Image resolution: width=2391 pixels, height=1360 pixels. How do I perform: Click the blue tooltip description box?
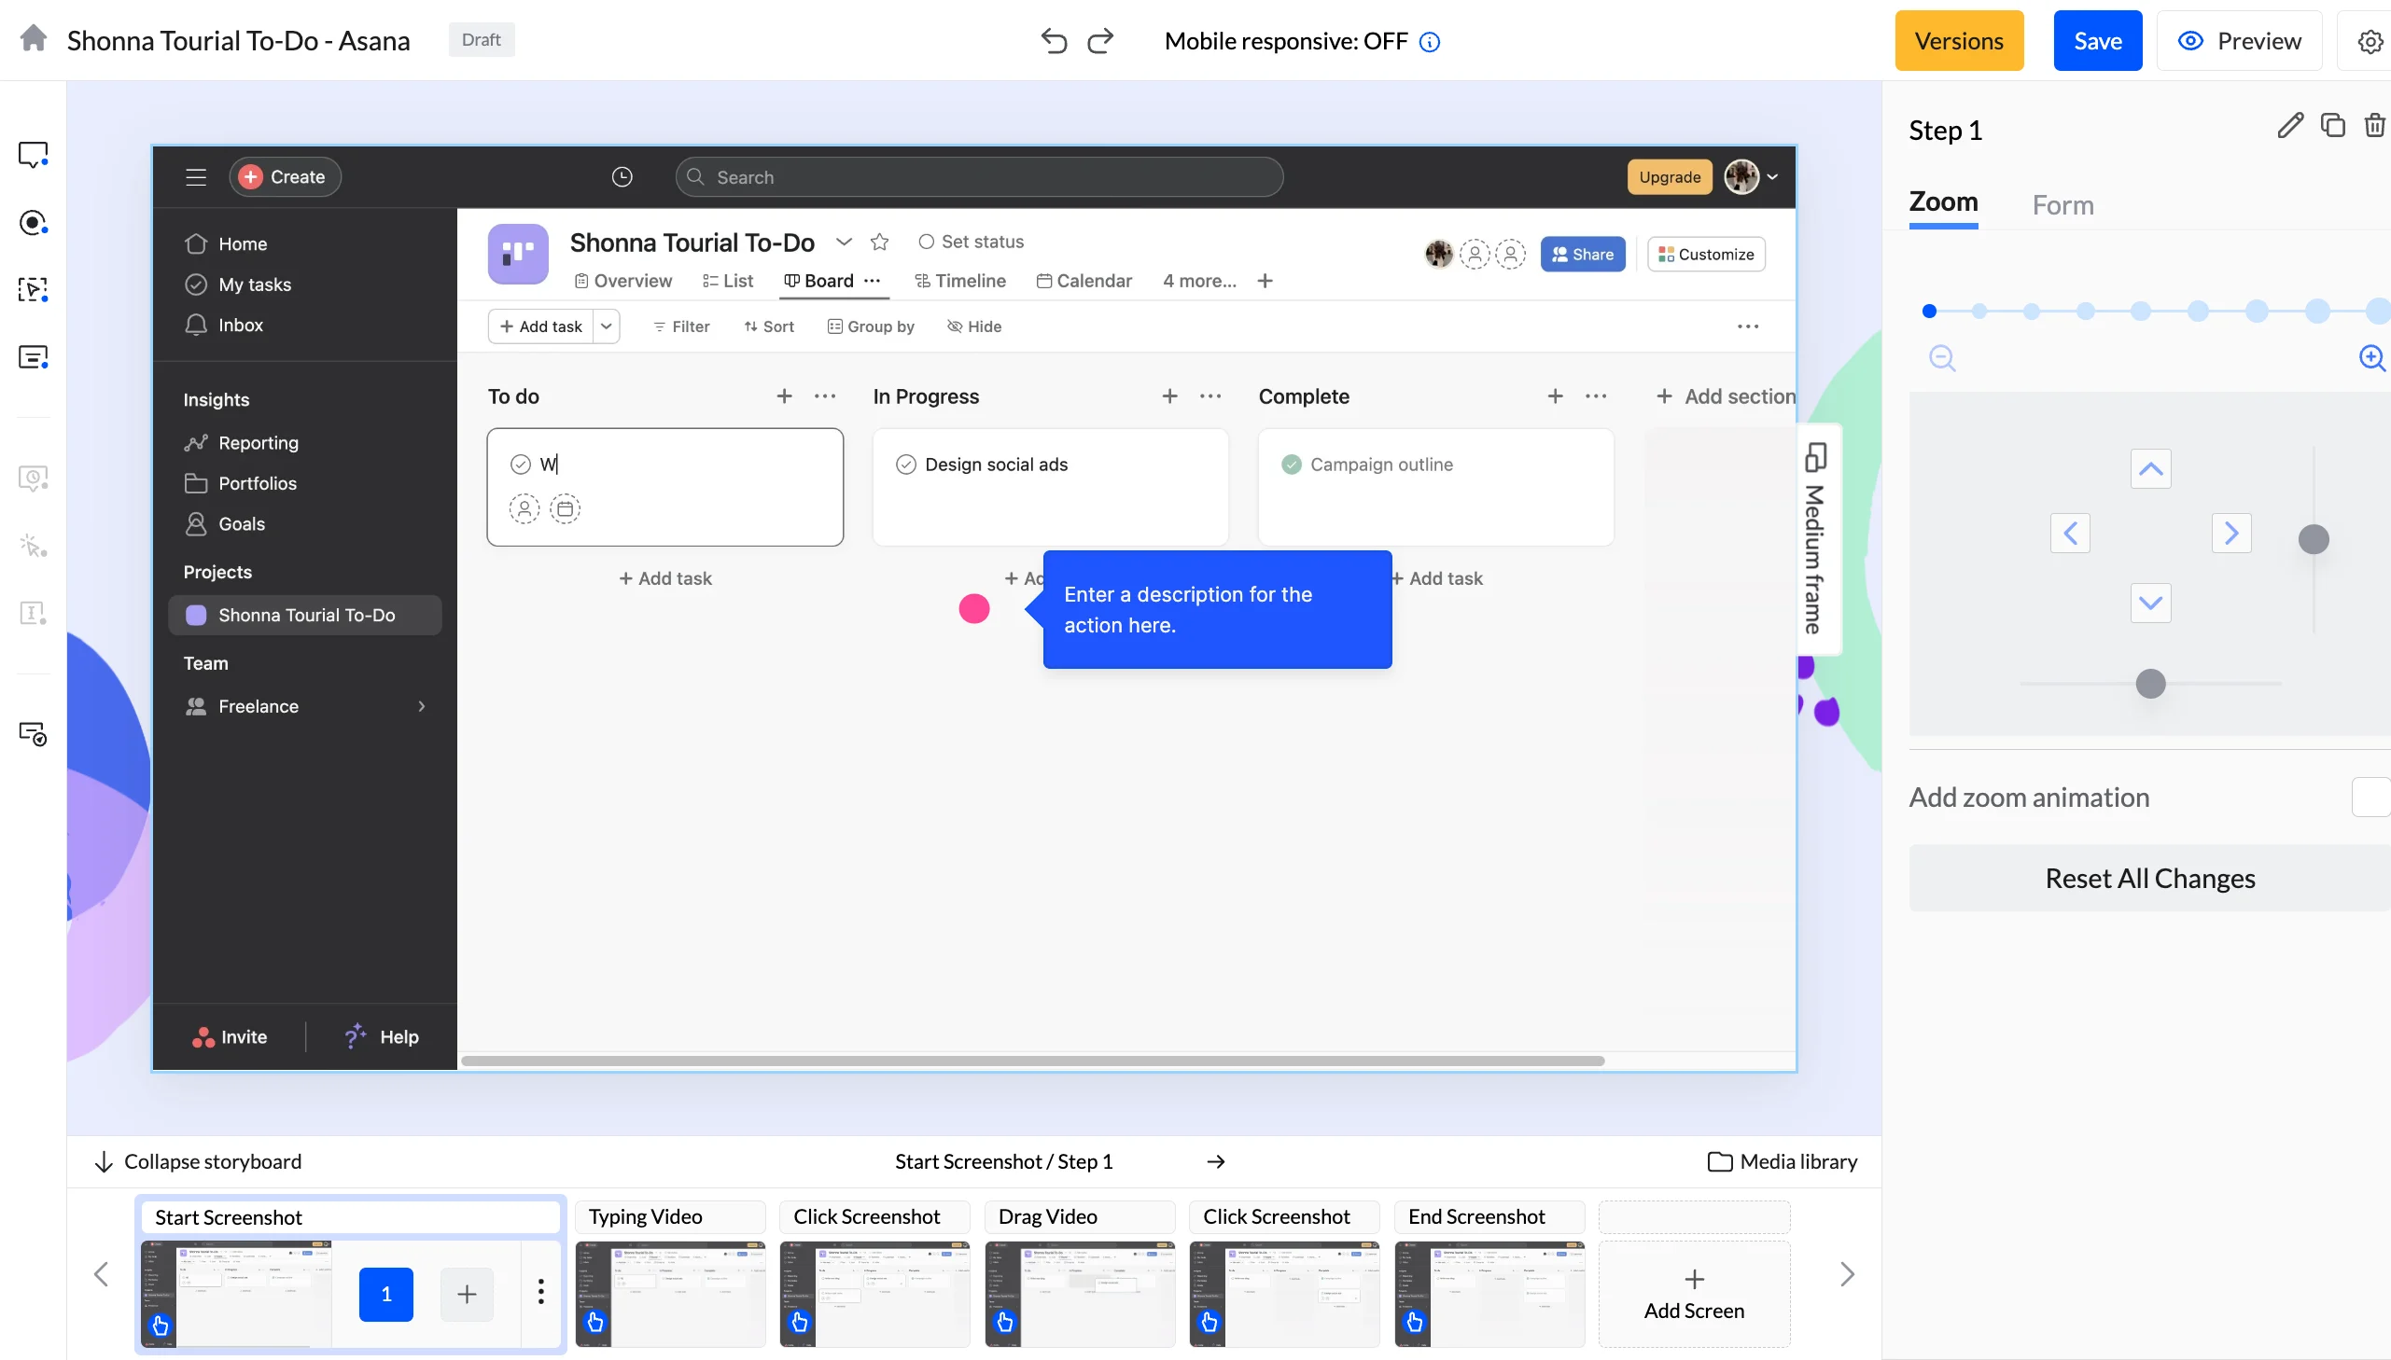pos(1217,610)
